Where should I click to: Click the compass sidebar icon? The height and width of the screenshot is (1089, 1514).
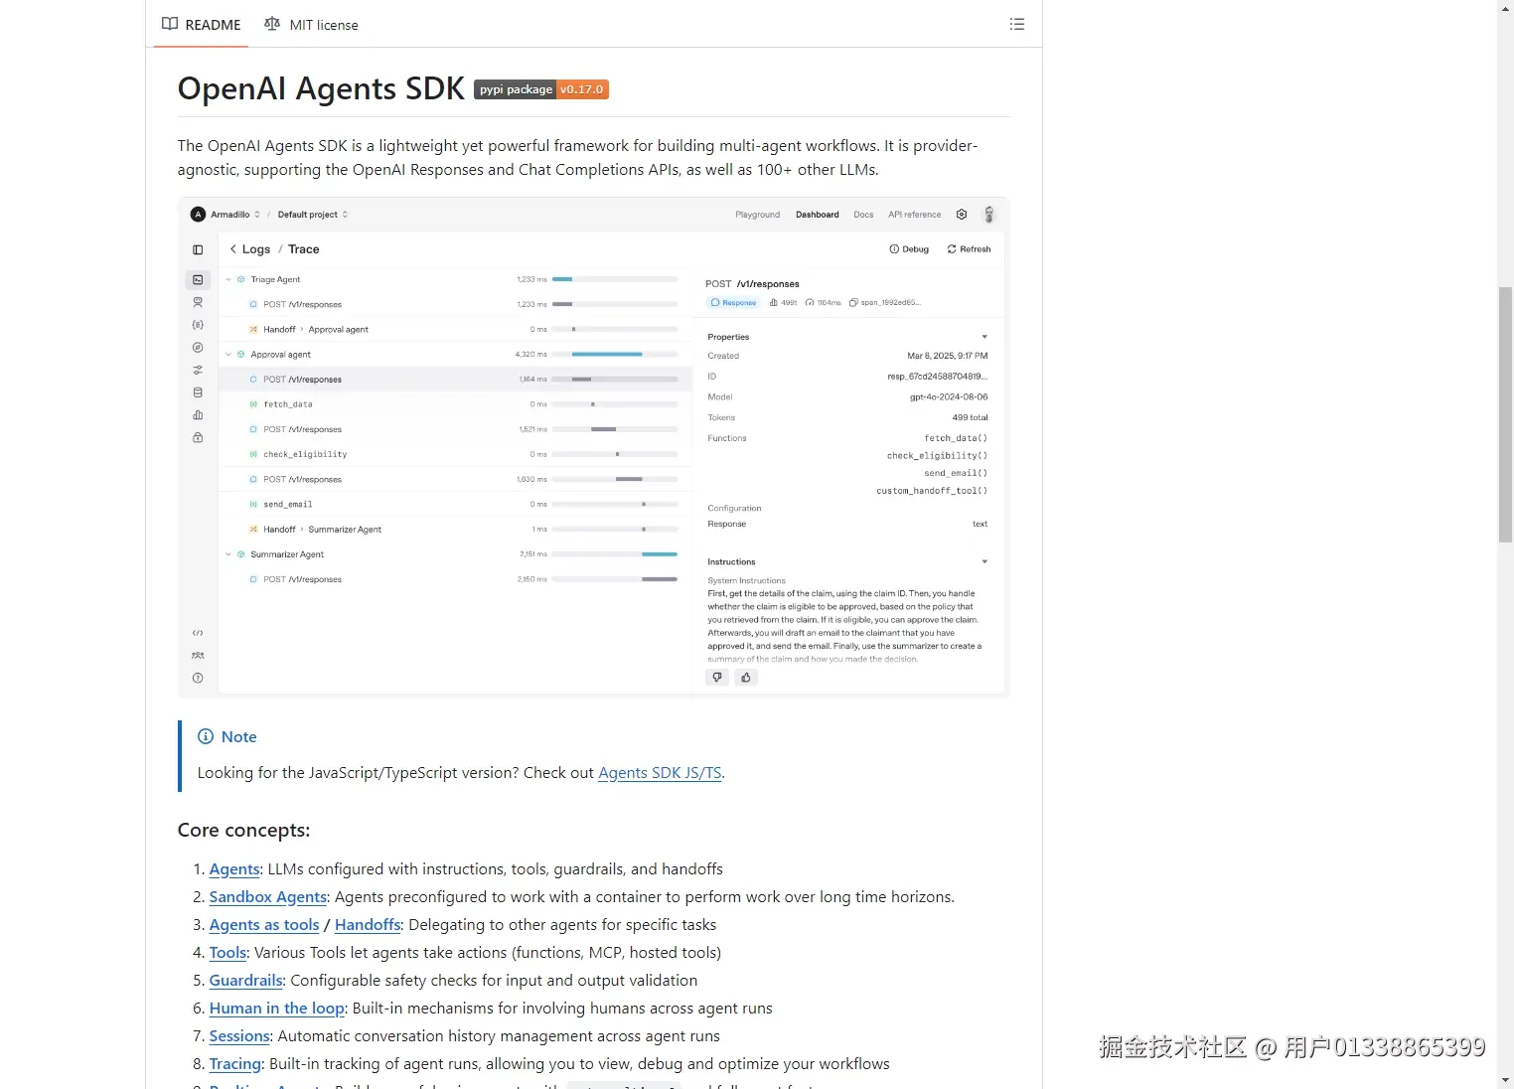point(198,348)
